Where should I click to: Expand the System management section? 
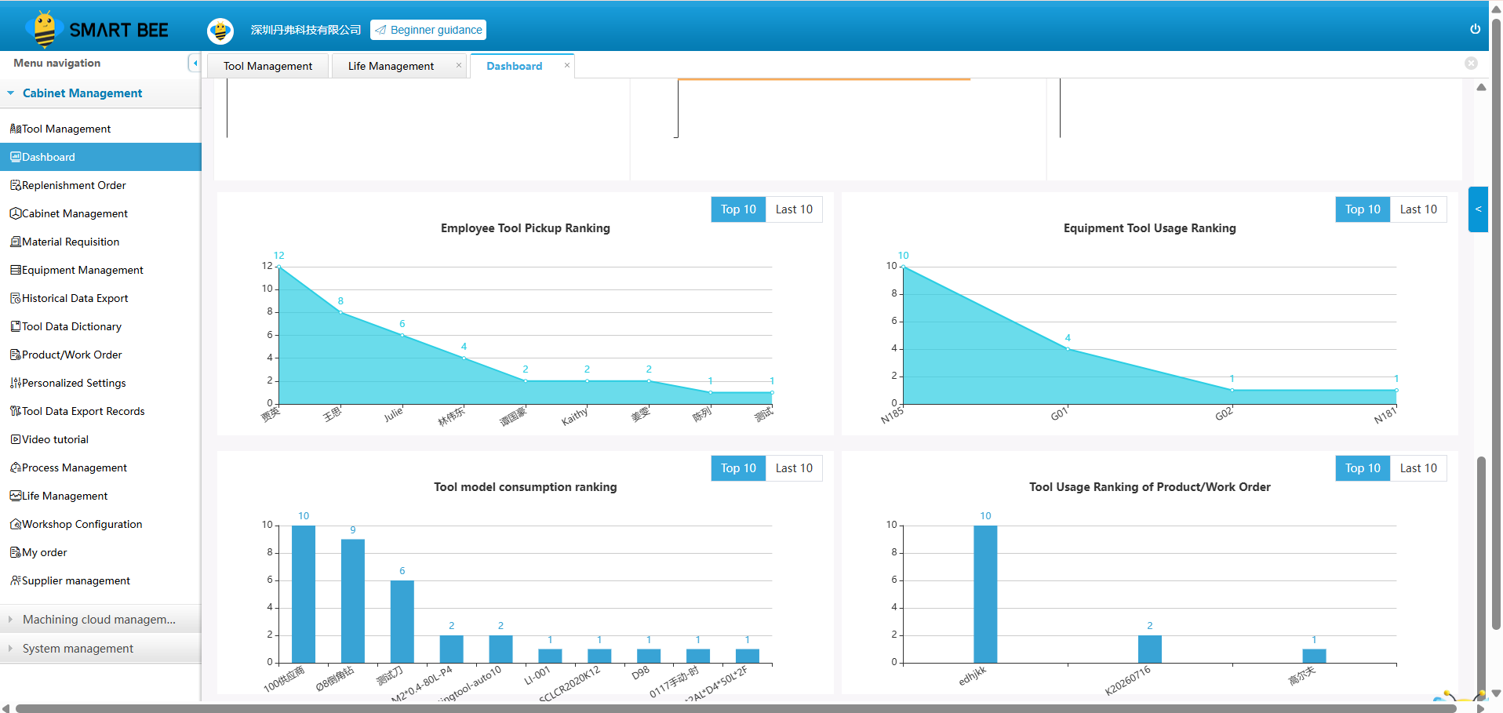coord(100,649)
